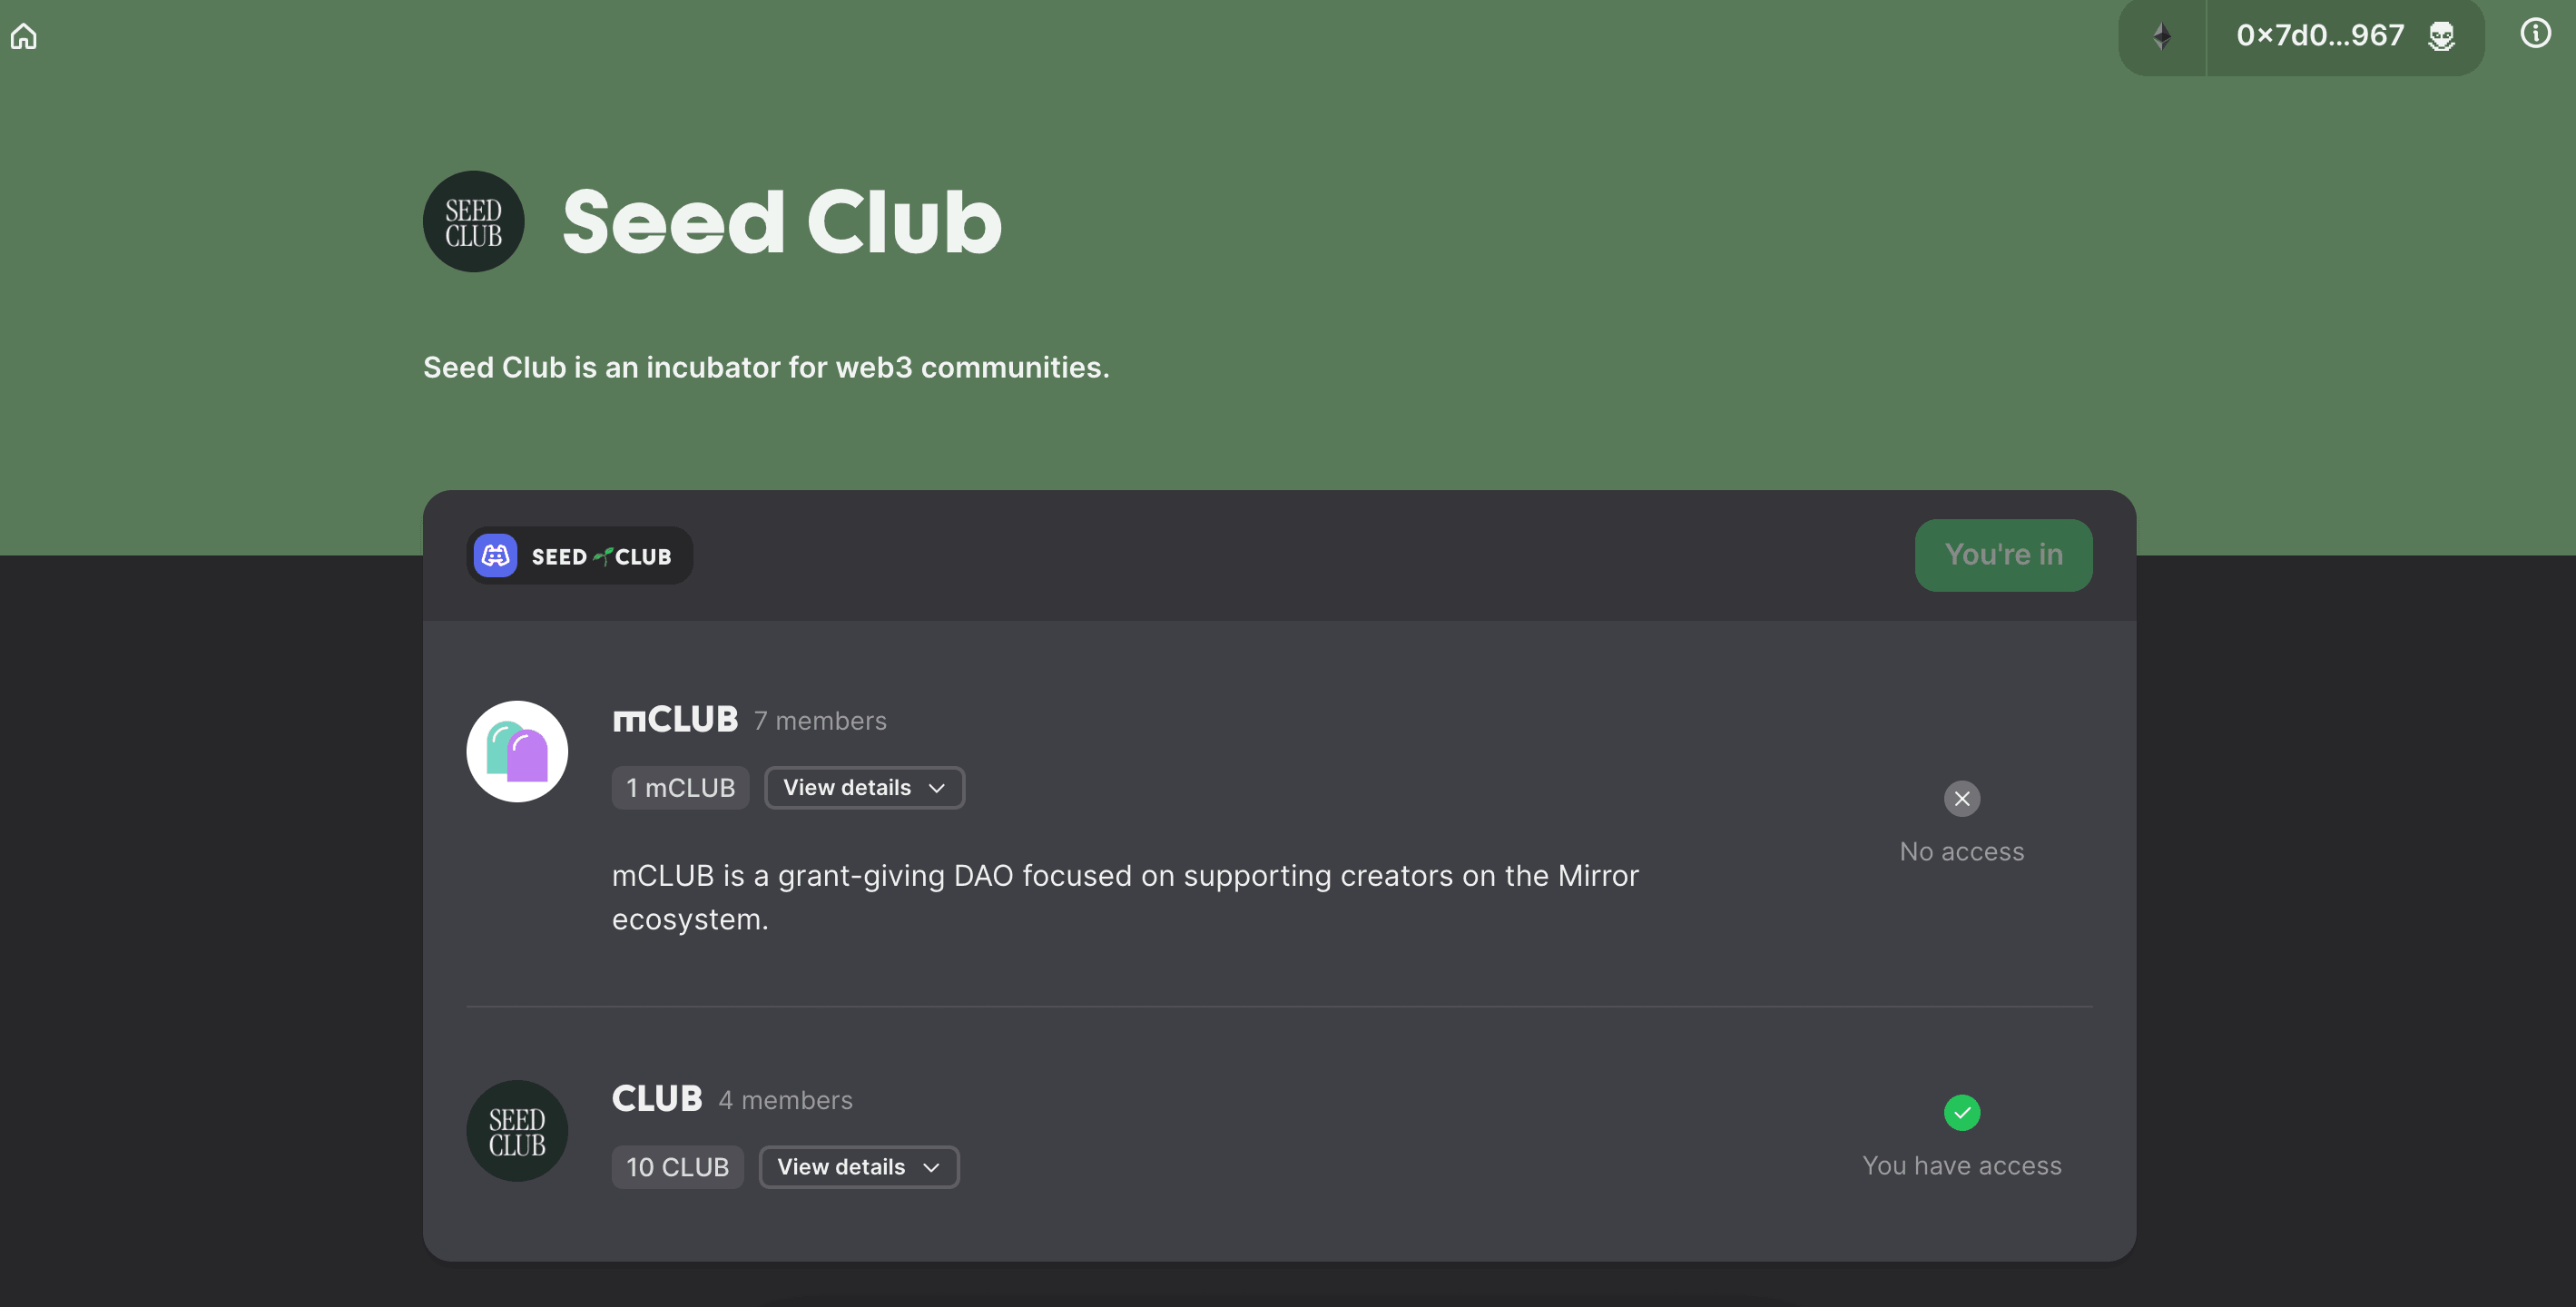Viewport: 2576px width, 1307px height.
Task: Click the 10 CLUB requirement tag
Action: pyautogui.click(x=677, y=1166)
